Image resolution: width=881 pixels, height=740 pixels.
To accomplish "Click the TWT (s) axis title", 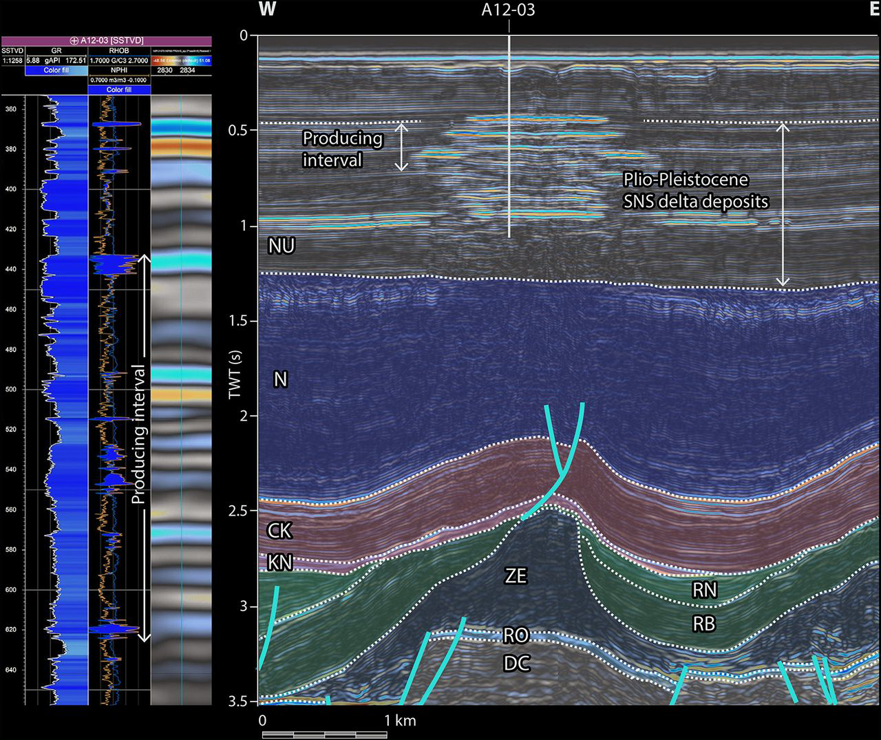I will click(x=235, y=374).
